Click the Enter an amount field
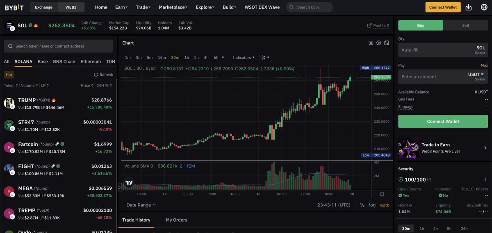The width and height of the screenshot is (492, 233). pos(443,76)
